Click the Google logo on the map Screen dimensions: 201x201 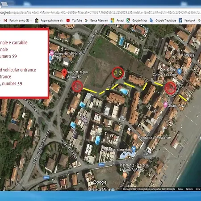(100, 182)
